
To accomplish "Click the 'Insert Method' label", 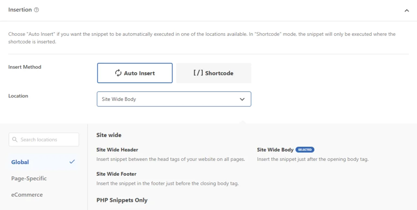I will coord(25,67).
